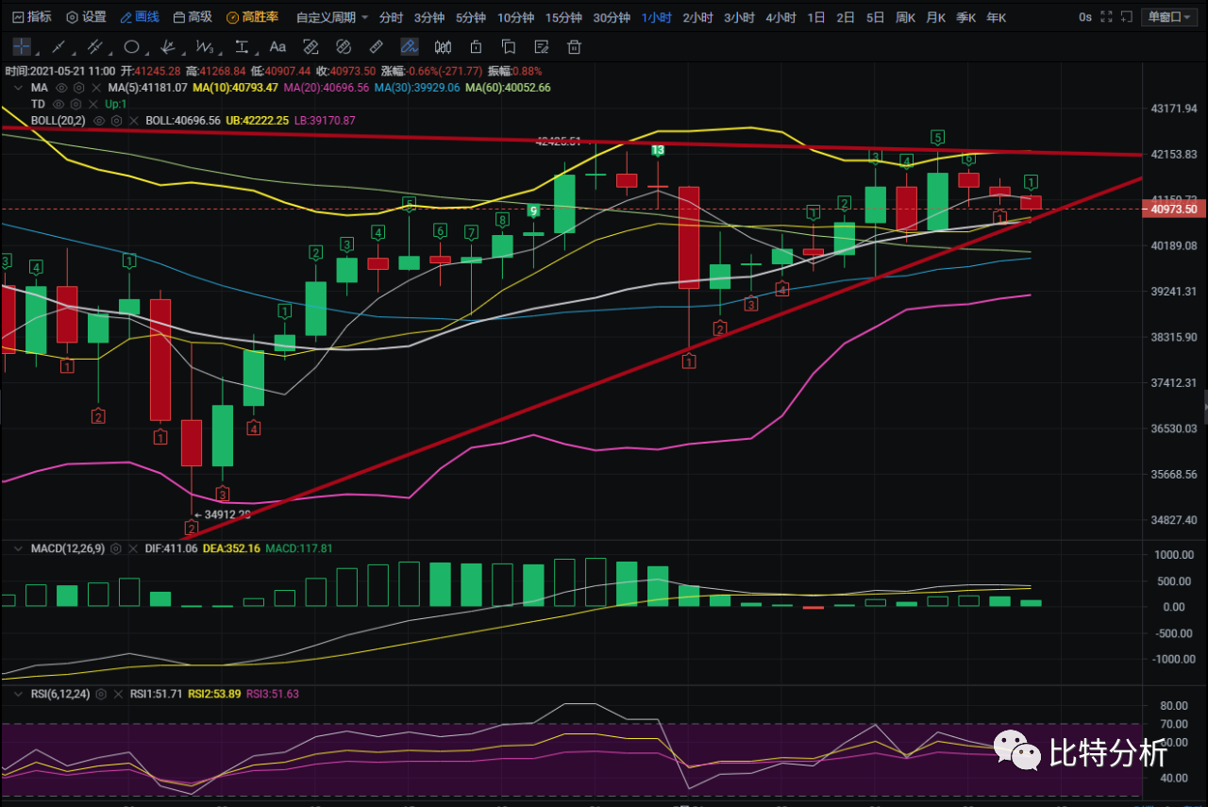1208x807 pixels.
Task: Choose the Aa text annotation tool
Action: pyautogui.click(x=277, y=46)
